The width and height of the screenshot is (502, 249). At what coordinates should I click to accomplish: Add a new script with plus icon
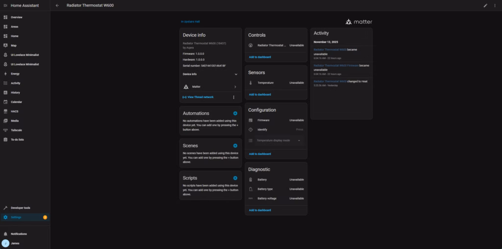pyautogui.click(x=235, y=178)
